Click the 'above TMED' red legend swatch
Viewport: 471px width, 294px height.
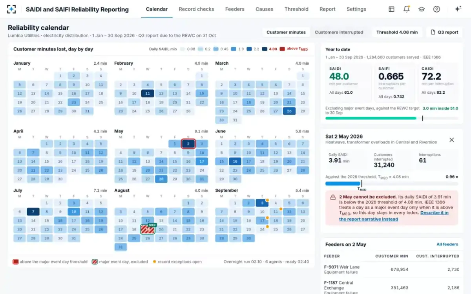point(282,49)
